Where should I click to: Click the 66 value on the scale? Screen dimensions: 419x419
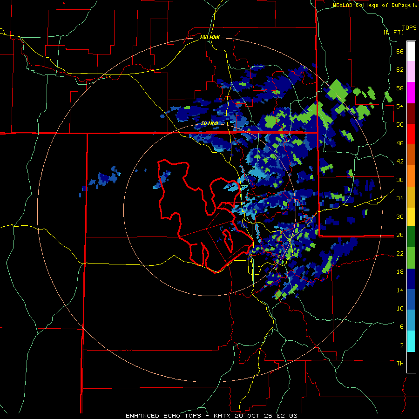400,51
